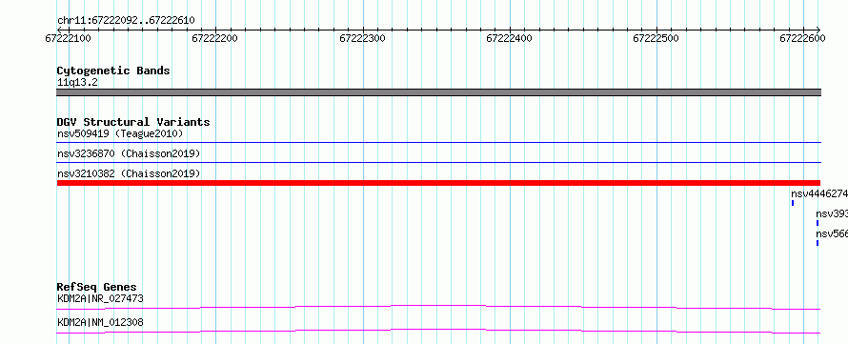The height and width of the screenshot is (344, 848).
Task: Open variant nsv3210382 (Chaisson2019) label
Action: click(129, 173)
